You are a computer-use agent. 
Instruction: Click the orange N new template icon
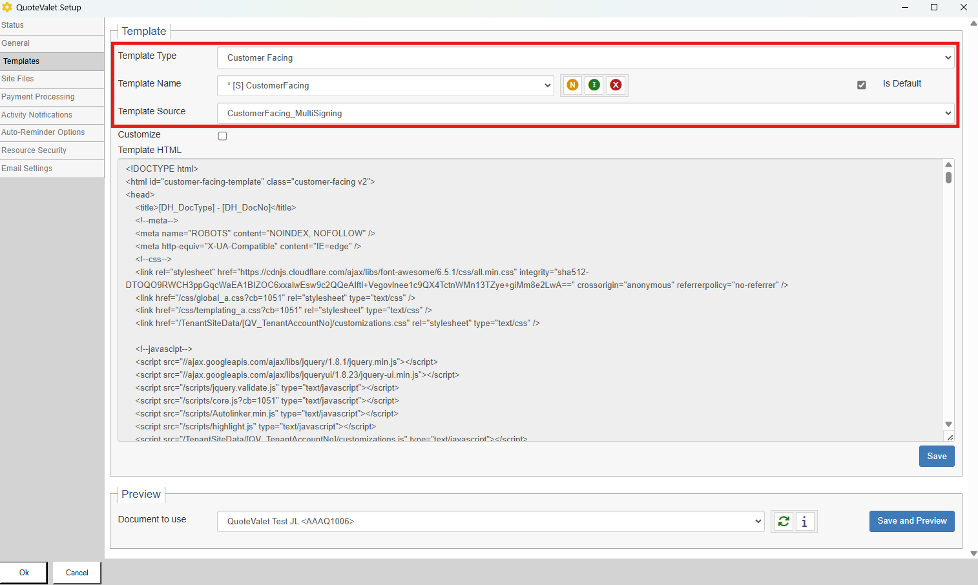pos(572,85)
